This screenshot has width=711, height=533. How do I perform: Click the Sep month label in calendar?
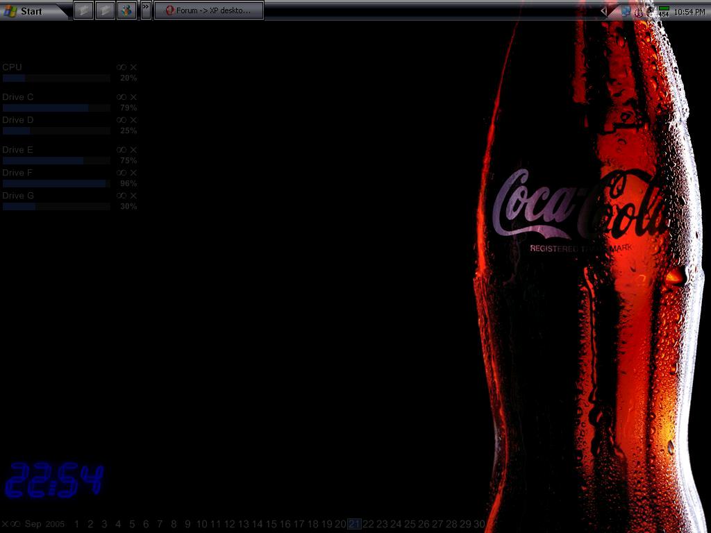[33, 524]
